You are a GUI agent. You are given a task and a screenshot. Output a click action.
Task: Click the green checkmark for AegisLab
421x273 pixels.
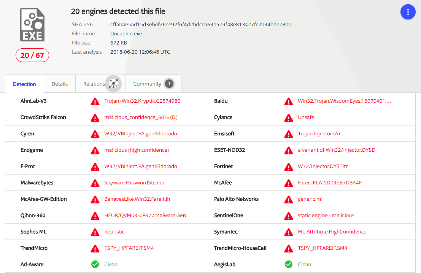coord(289,264)
